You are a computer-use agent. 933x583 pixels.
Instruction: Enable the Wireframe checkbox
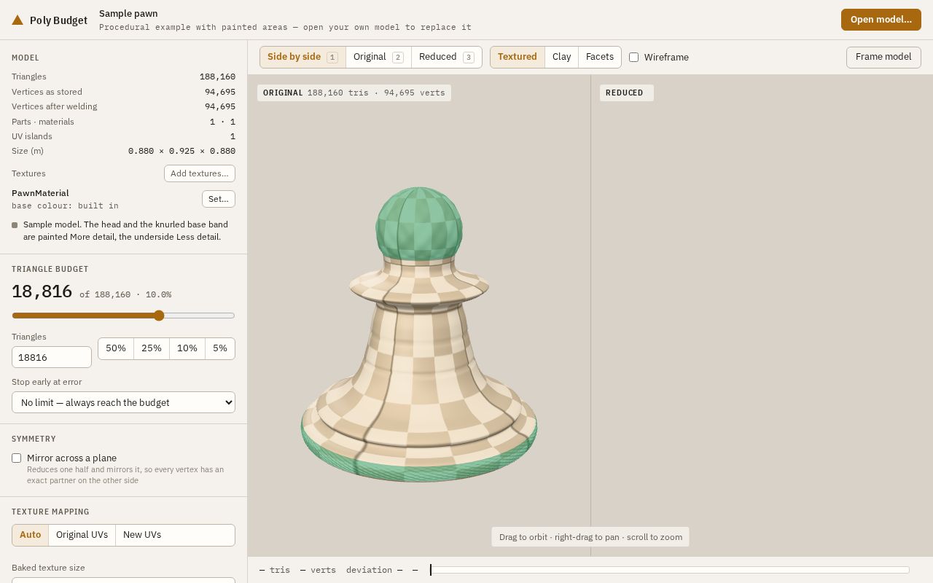pos(633,57)
